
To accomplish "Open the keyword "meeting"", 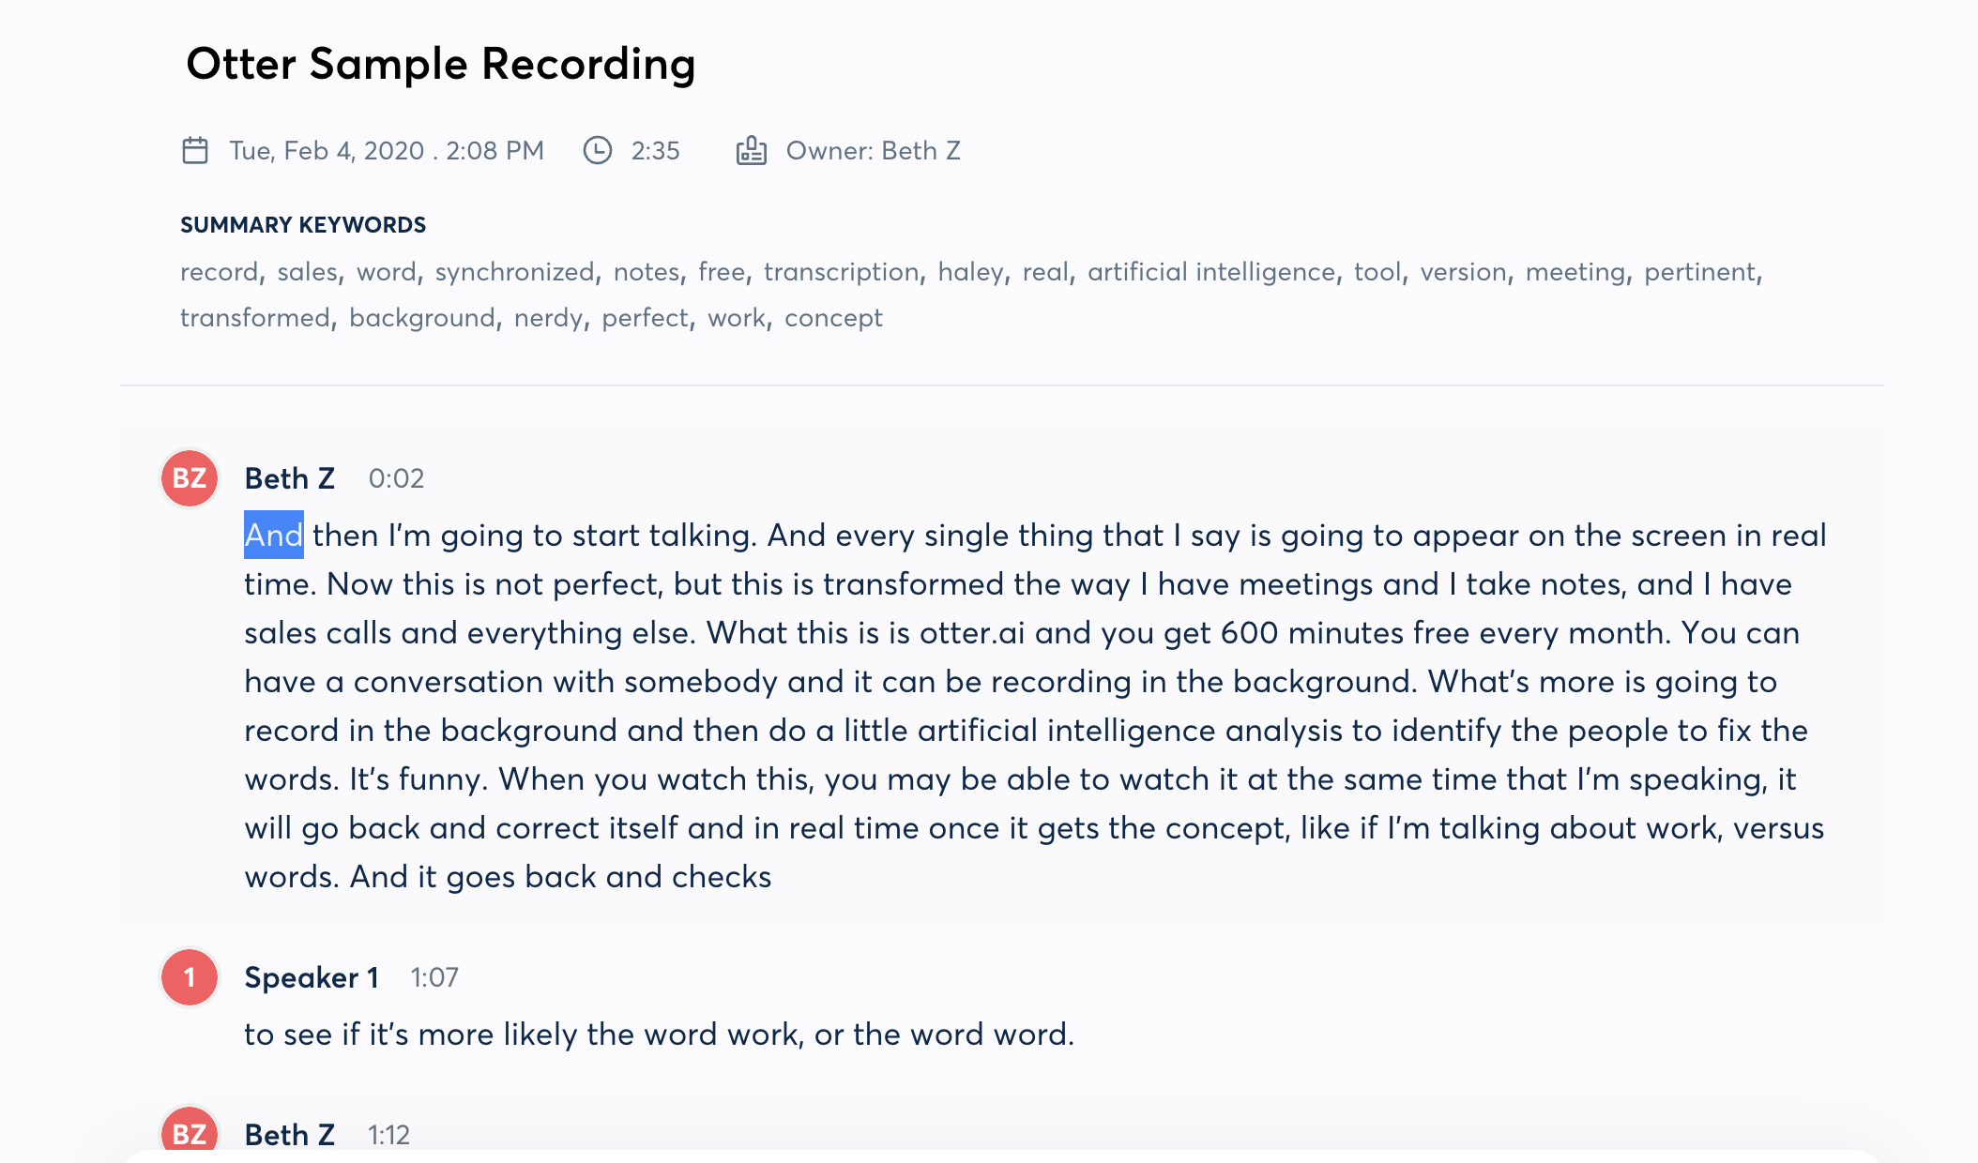I will click(x=1575, y=271).
